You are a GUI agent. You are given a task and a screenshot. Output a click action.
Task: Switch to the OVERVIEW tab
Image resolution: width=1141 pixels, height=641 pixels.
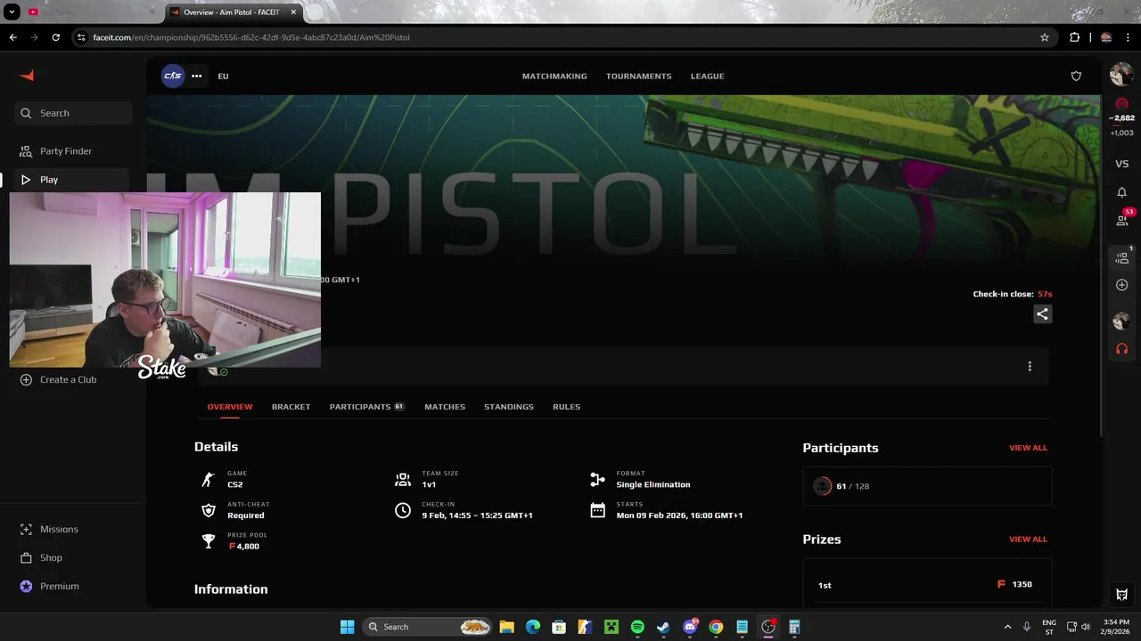[x=230, y=407]
